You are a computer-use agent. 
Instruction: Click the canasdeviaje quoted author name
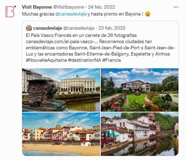click(48, 28)
